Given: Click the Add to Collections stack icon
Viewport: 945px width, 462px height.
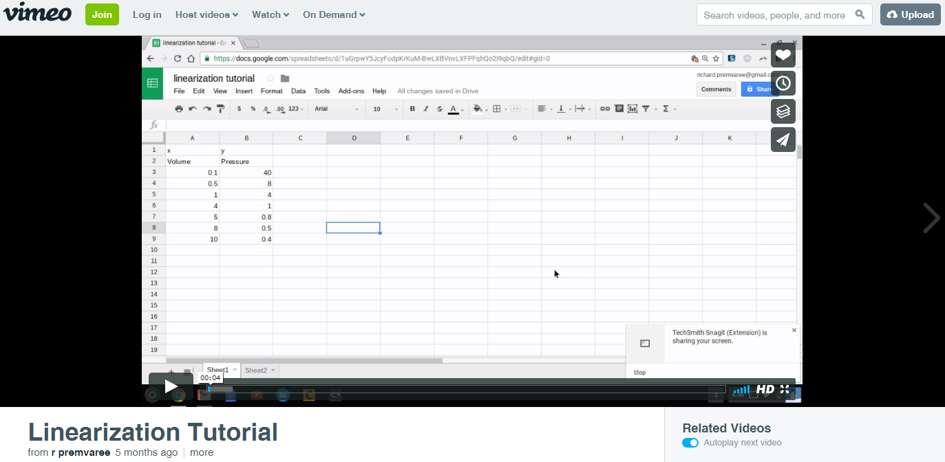Looking at the screenshot, I should tap(783, 111).
